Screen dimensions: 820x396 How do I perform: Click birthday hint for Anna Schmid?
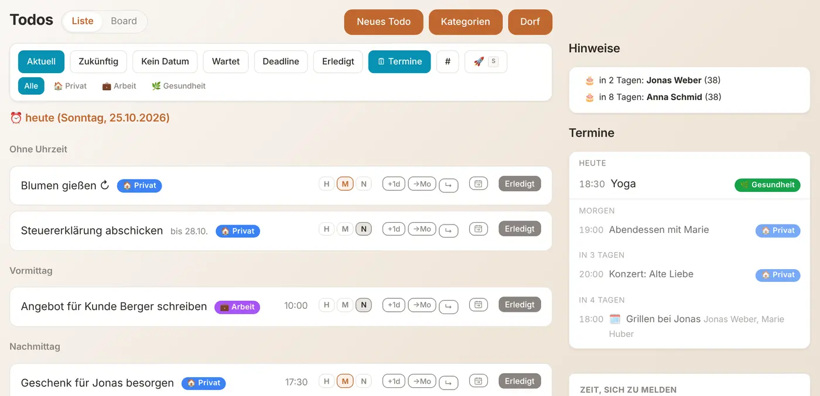(653, 97)
